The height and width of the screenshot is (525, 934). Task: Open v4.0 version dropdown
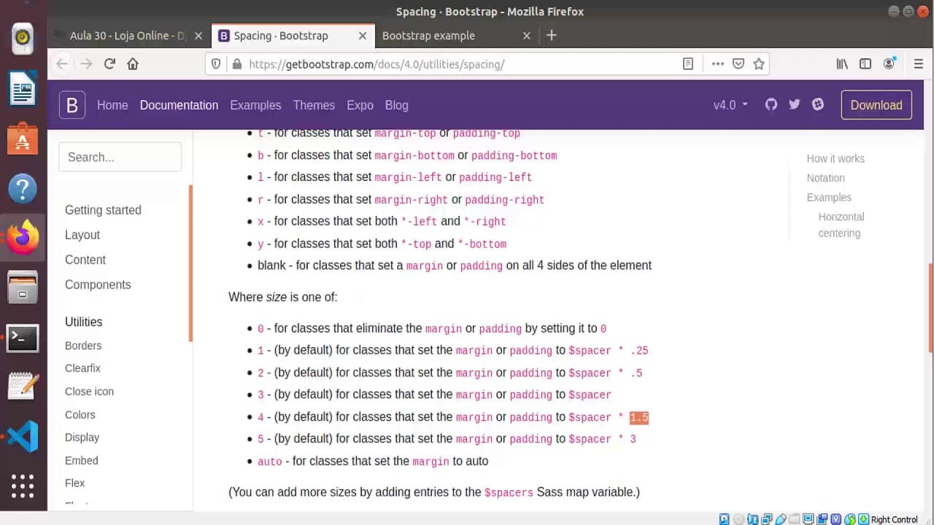730,105
